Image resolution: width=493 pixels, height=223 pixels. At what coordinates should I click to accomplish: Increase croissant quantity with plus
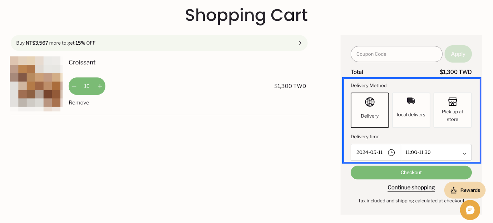[100, 86]
